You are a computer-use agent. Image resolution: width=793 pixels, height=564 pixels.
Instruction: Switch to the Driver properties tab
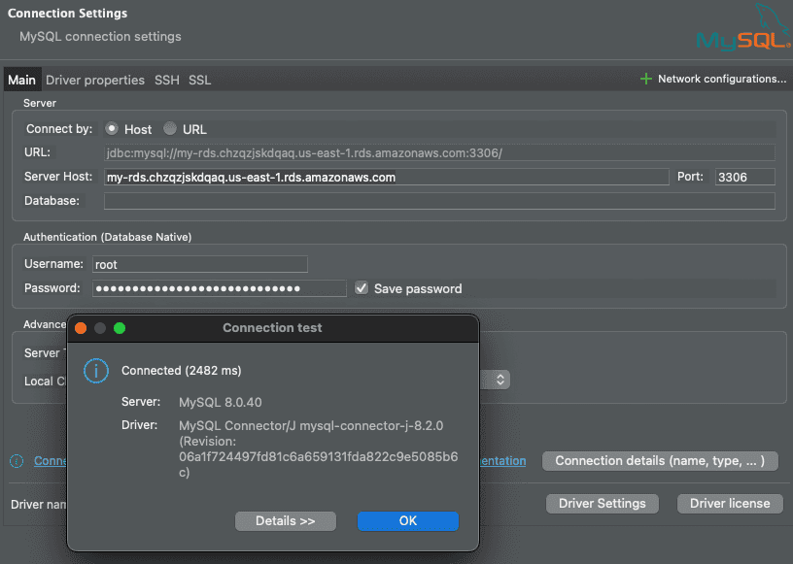pyautogui.click(x=95, y=80)
